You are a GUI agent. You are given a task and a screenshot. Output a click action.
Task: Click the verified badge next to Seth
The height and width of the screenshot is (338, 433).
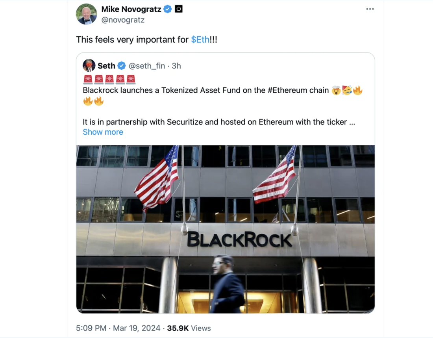(122, 66)
